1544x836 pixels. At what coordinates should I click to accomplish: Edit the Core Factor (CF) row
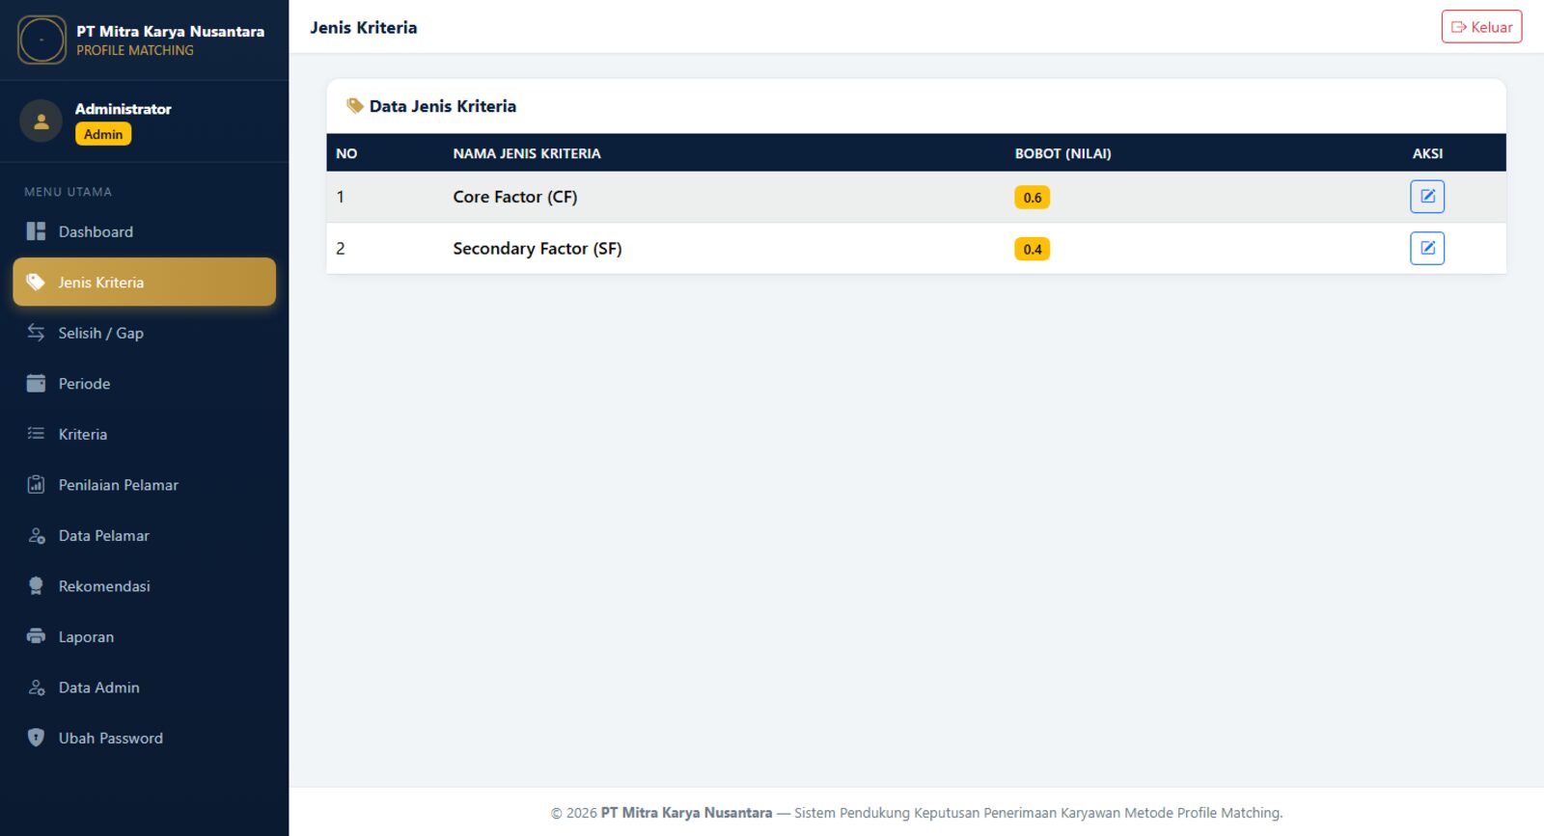tap(1427, 197)
